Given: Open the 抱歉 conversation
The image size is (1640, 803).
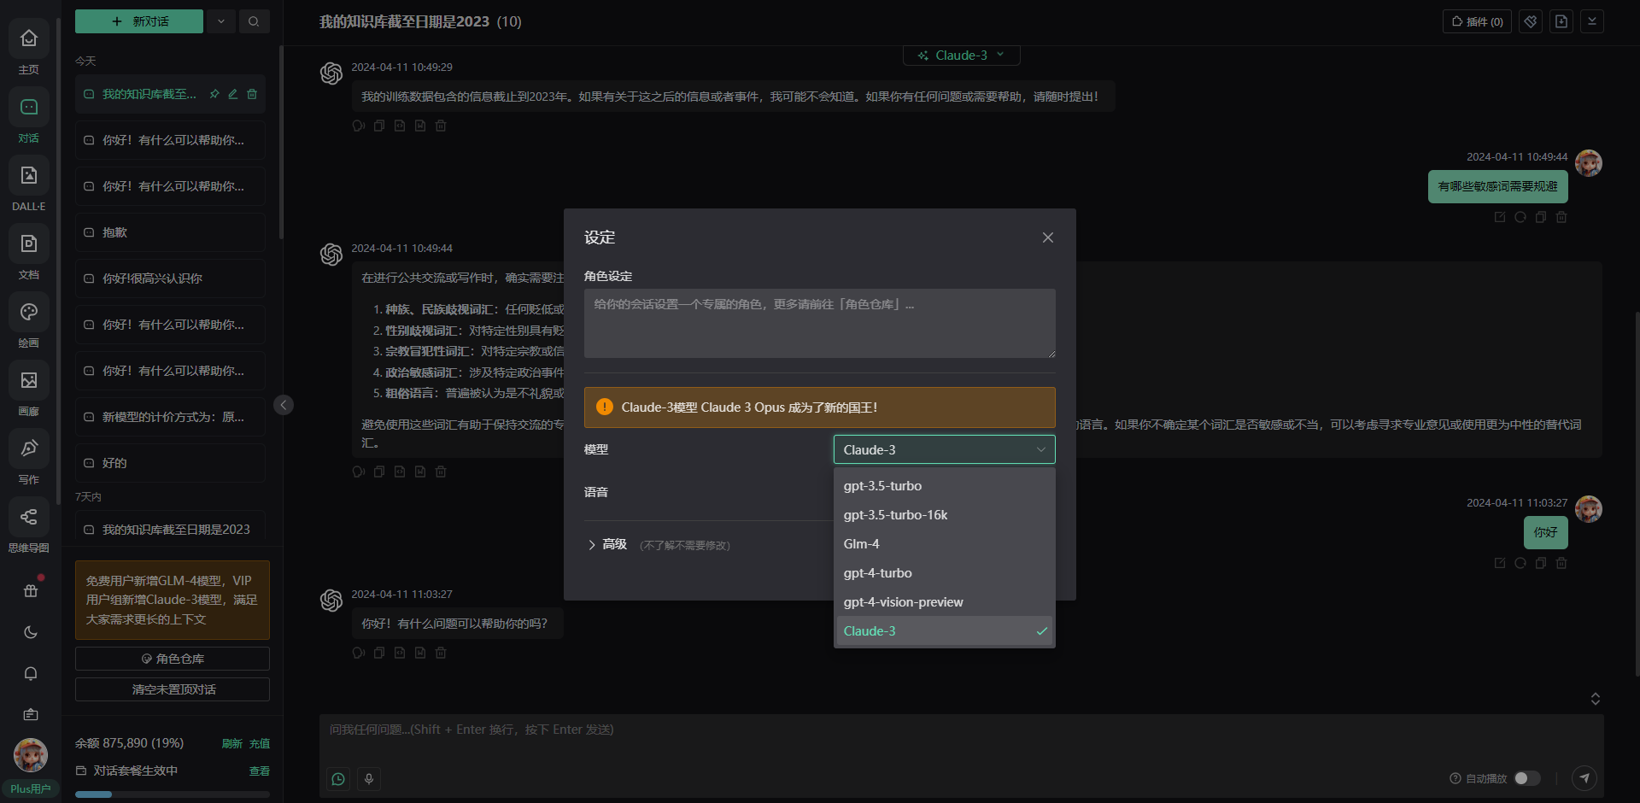Looking at the screenshot, I should coord(171,232).
